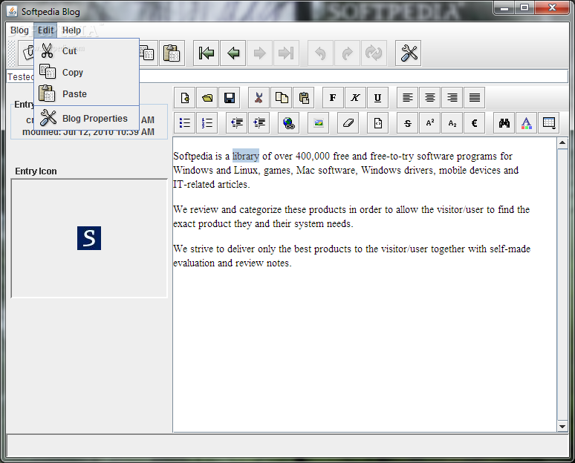This screenshot has height=463, width=575.
Task: Open the Blog menu
Action: point(19,30)
